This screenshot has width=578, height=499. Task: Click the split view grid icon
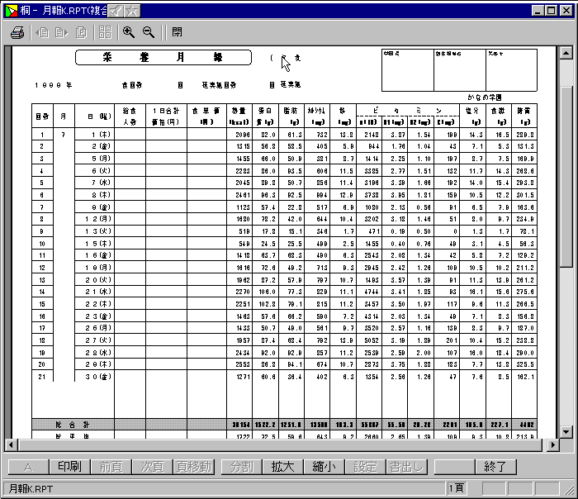[x=105, y=33]
